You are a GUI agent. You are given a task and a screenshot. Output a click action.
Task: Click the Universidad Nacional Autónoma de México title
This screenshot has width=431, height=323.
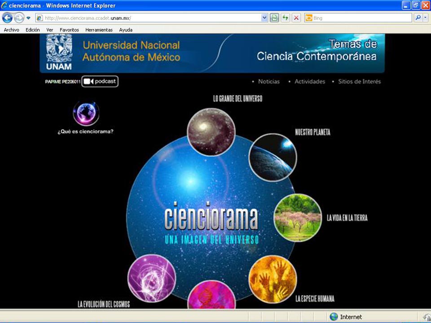click(132, 51)
